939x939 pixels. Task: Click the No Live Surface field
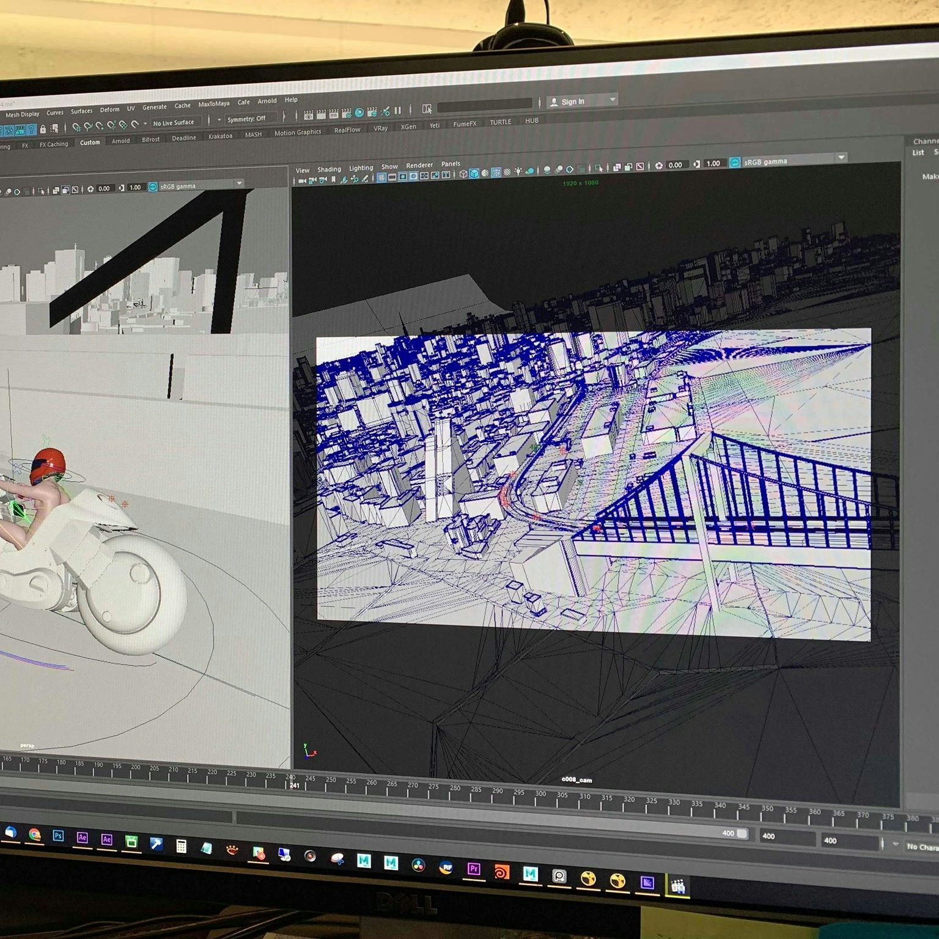(173, 123)
